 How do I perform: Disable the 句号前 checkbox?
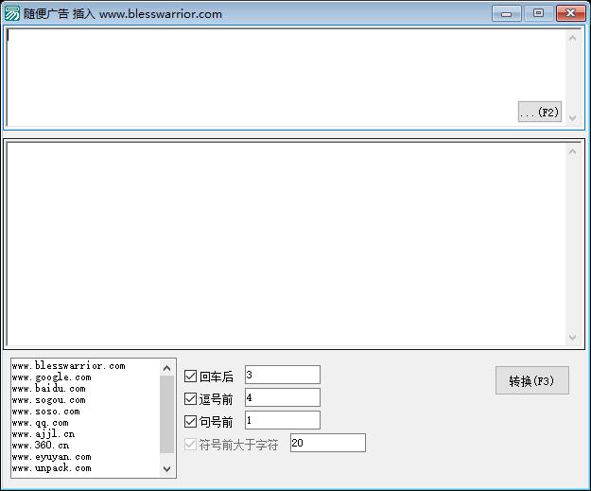(x=191, y=422)
